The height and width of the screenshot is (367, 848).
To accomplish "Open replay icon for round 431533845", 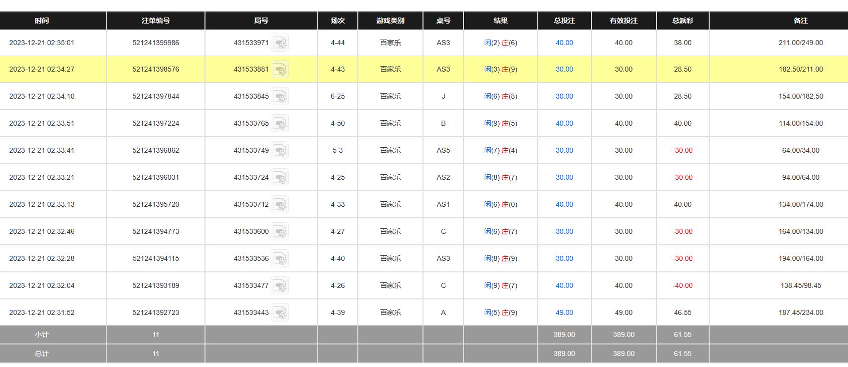I will click(x=280, y=97).
